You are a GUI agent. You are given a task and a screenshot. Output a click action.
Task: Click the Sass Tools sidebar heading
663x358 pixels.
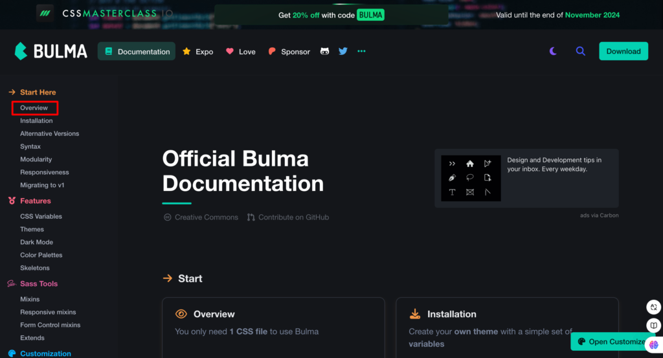[x=39, y=284]
